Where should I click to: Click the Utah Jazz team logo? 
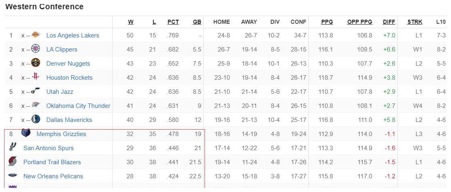[36, 91]
